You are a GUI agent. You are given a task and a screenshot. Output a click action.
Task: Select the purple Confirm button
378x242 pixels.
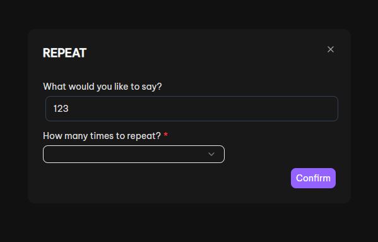point(313,178)
